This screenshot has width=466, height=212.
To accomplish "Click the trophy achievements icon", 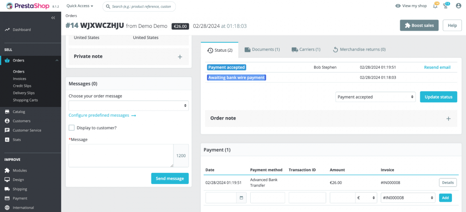I will click(446, 6).
